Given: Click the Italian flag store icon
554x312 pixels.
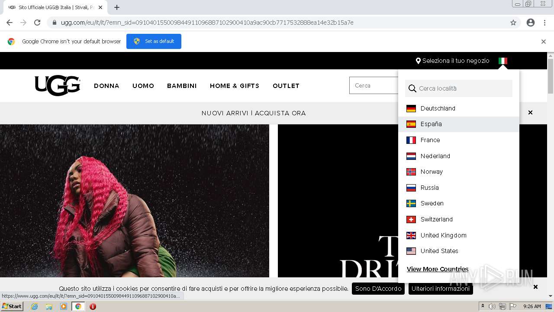Looking at the screenshot, I should tap(502, 61).
